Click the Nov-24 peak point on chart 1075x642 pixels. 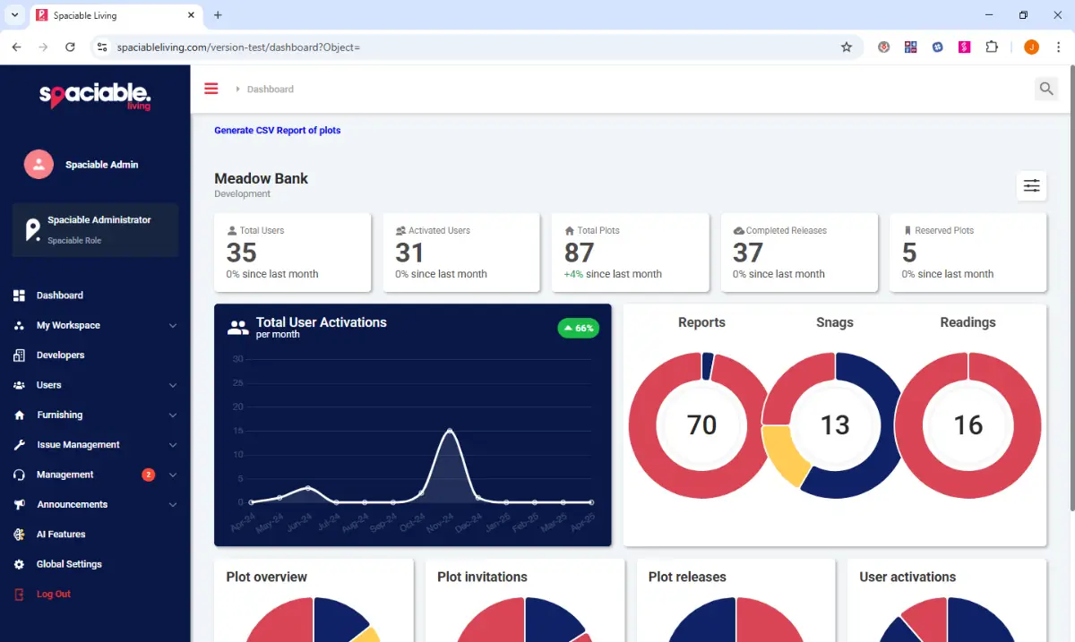point(450,431)
